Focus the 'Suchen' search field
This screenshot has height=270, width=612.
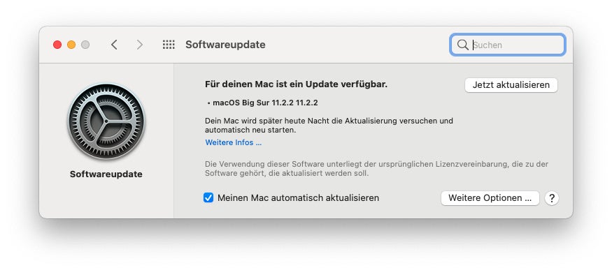pyautogui.click(x=507, y=45)
